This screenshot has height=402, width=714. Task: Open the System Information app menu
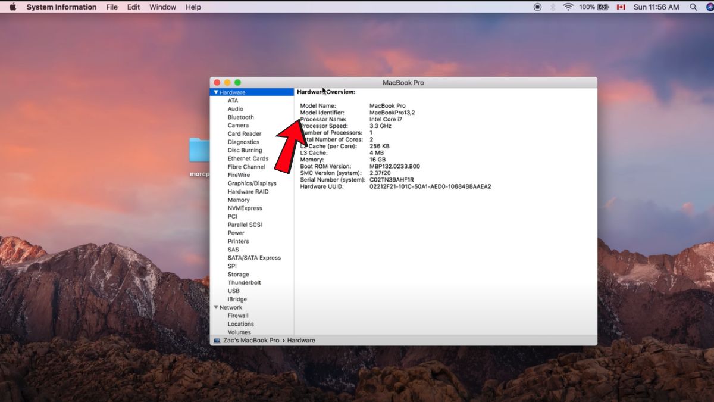point(61,7)
